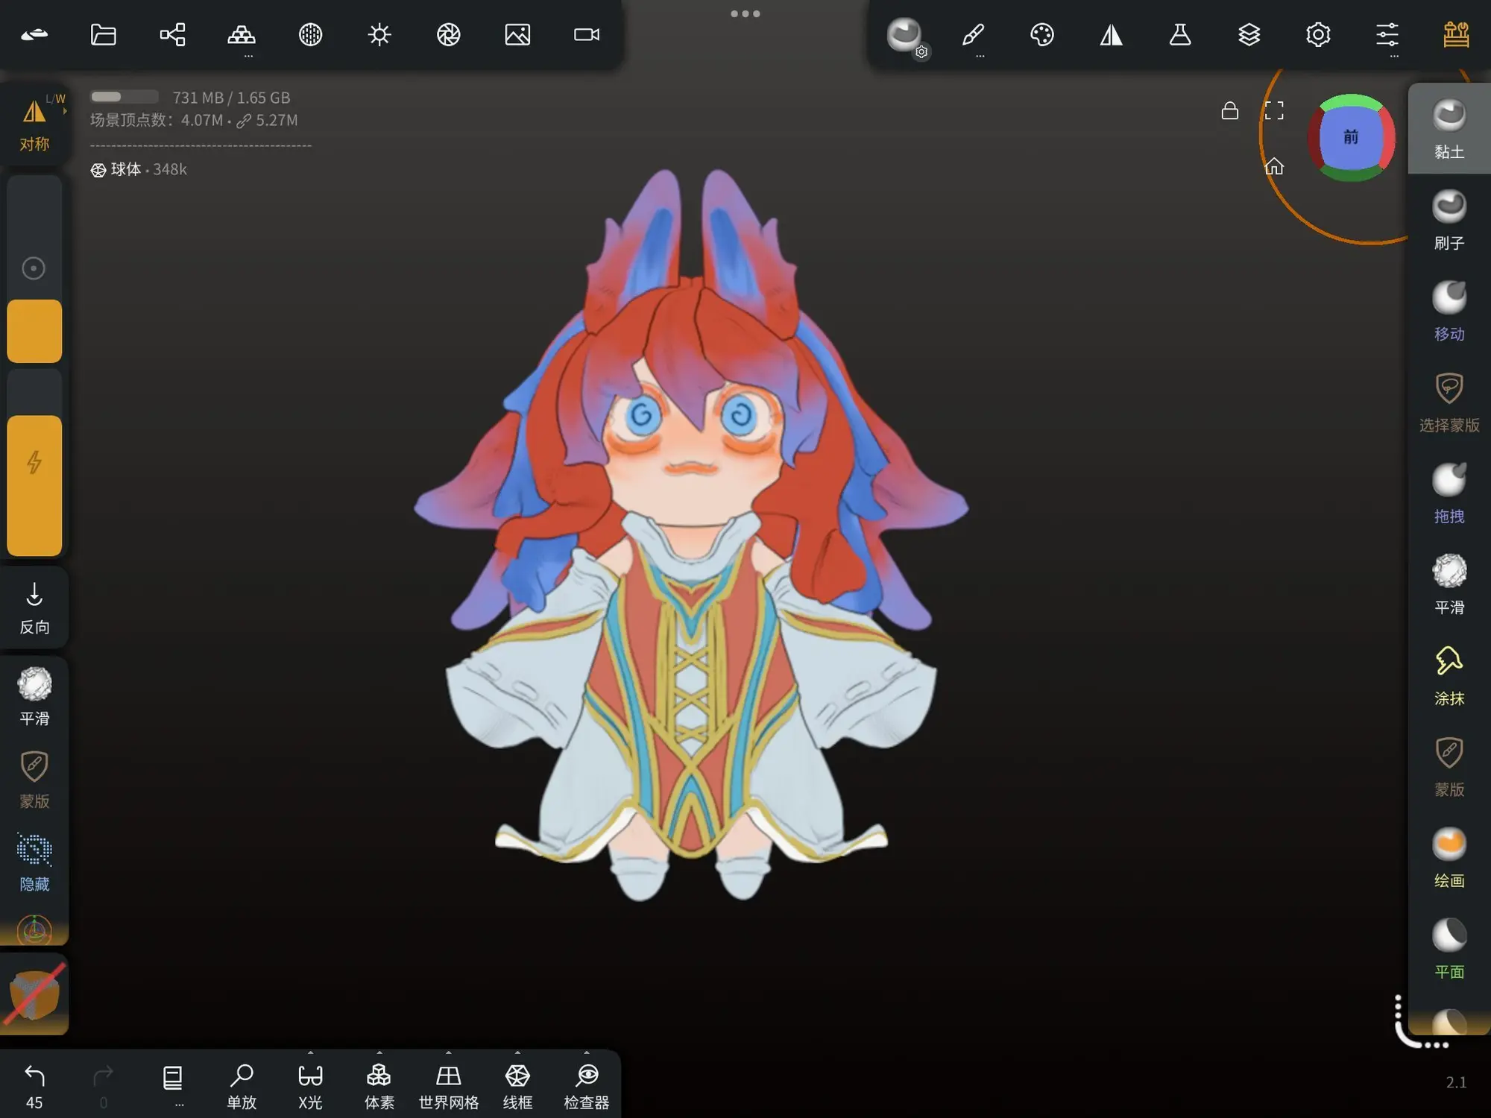
Task: Toggle 对称 symmetry on the left panel
Action: [x=34, y=123]
